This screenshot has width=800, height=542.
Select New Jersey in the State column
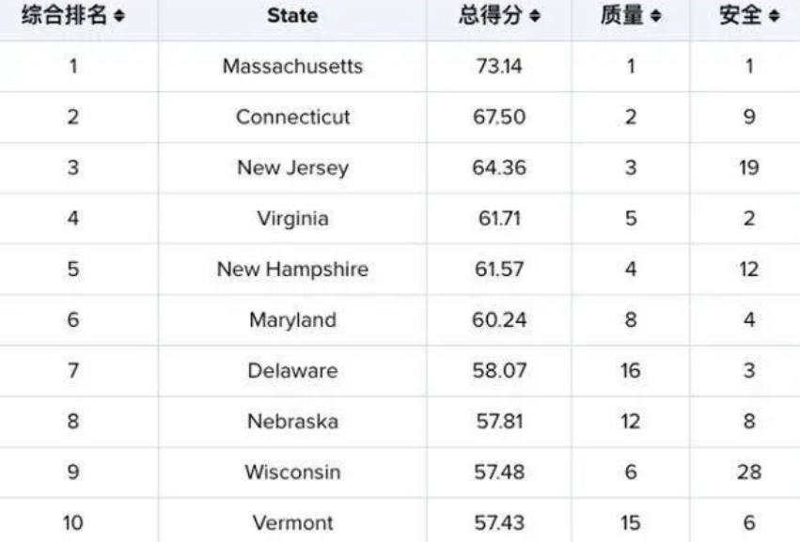[292, 168]
